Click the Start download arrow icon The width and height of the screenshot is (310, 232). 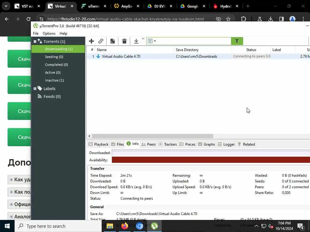coord(136,41)
